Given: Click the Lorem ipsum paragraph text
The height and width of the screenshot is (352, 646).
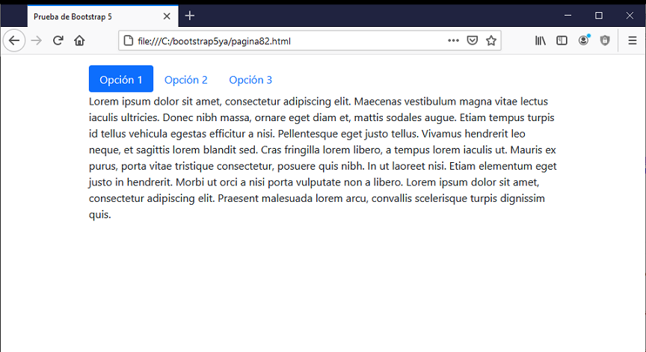Looking at the screenshot, I should pos(322,158).
